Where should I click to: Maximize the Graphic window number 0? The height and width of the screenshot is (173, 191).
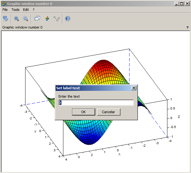(x=181, y=4)
